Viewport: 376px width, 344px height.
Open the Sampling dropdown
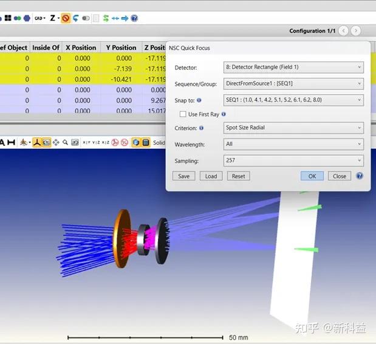tap(293, 160)
